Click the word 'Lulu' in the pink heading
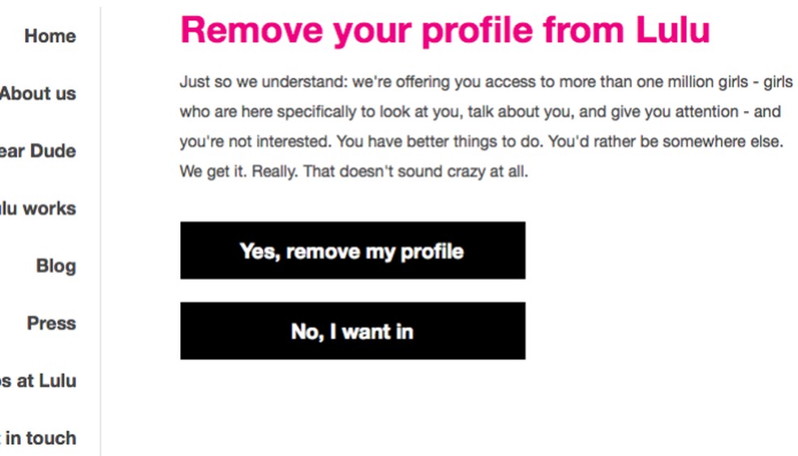The width and height of the screenshot is (798, 456). (x=672, y=31)
